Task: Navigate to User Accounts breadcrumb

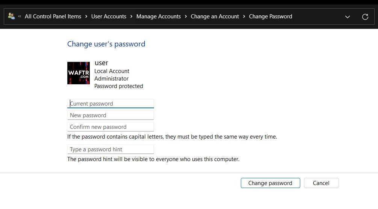Action: [x=109, y=16]
